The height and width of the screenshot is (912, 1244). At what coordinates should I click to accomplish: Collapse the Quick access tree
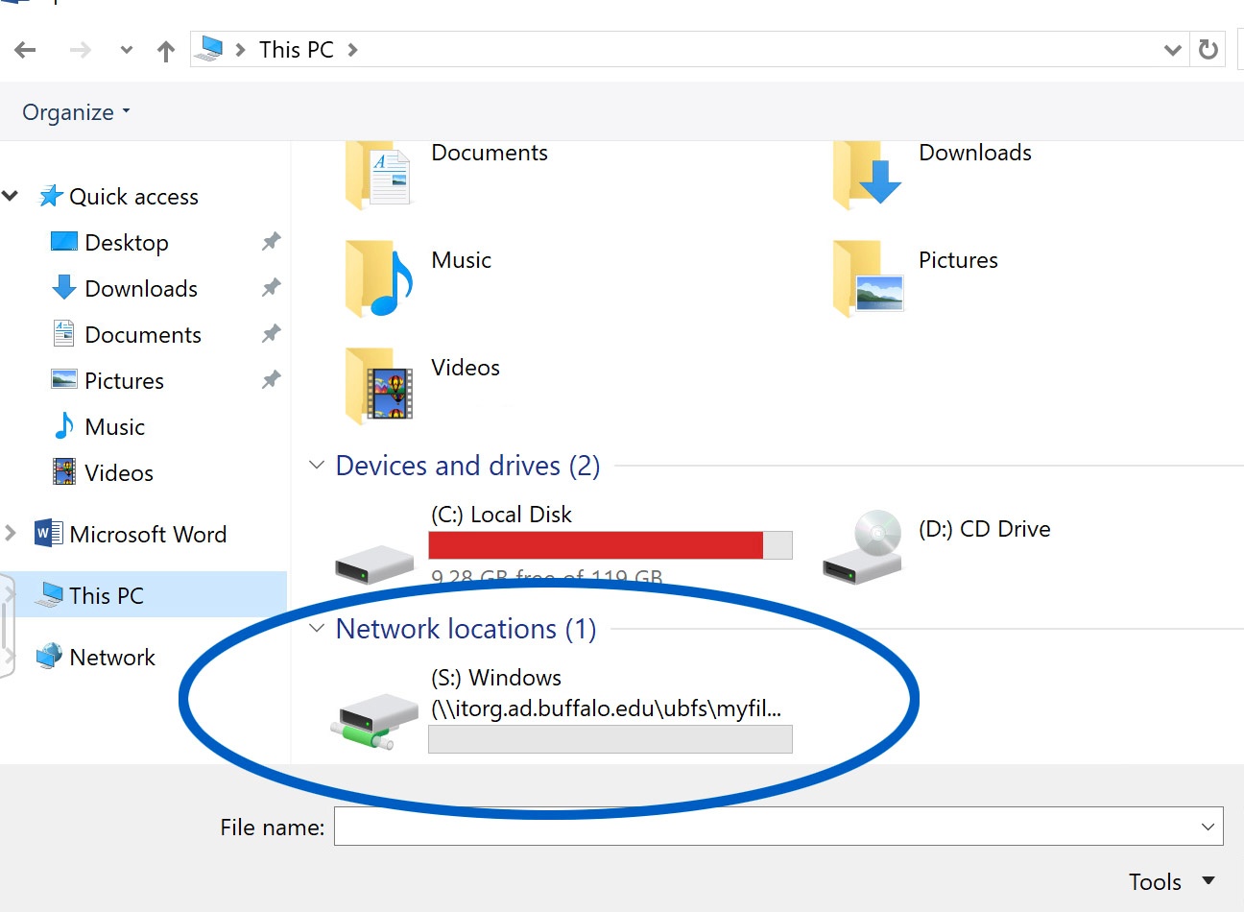click(11, 197)
